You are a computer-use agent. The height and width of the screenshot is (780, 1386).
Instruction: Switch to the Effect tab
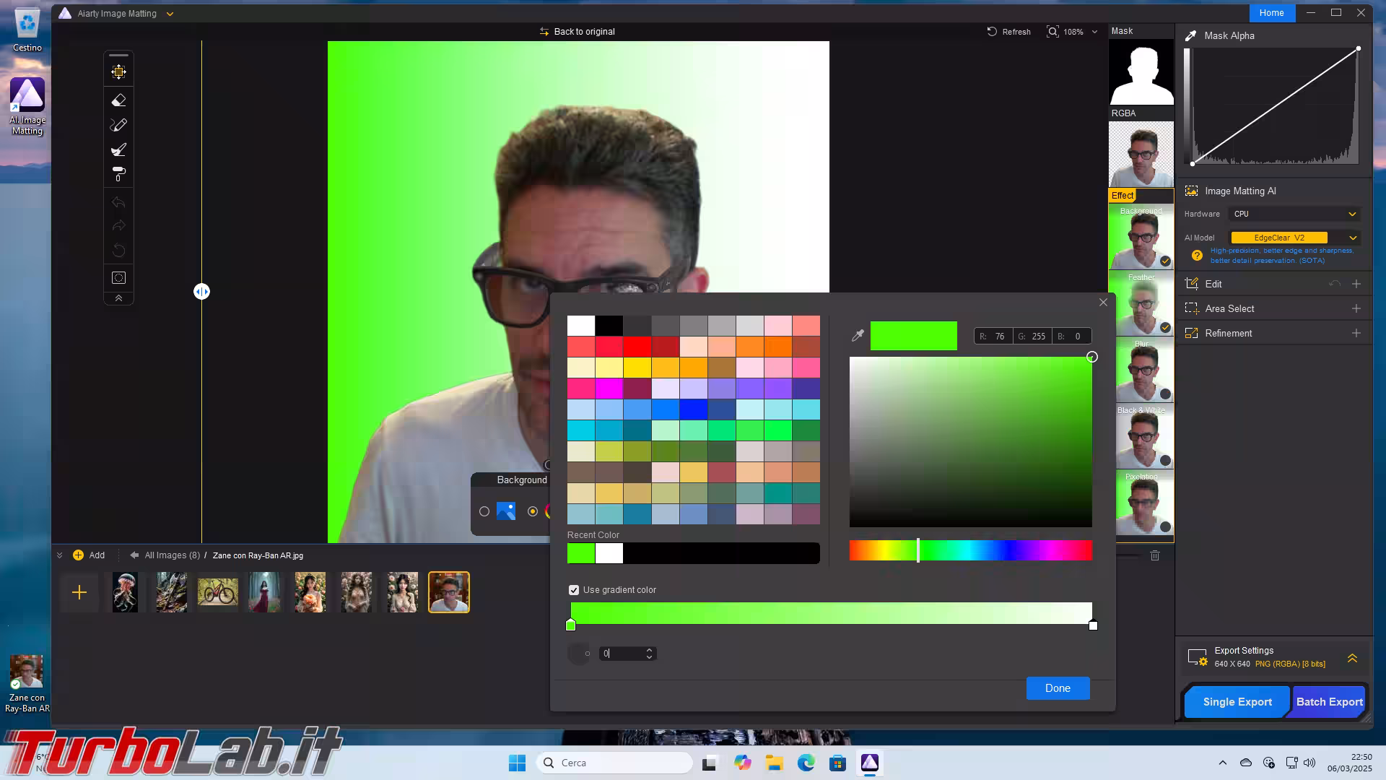pyautogui.click(x=1123, y=196)
